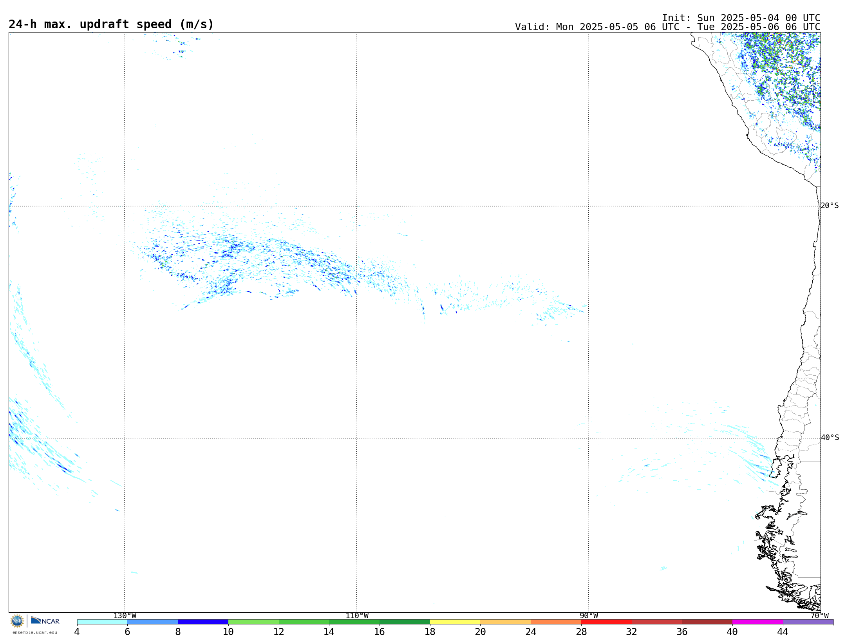The height and width of the screenshot is (637, 846).
Task: Select the dark blue 8–10 color swatch
Action: coord(203,622)
